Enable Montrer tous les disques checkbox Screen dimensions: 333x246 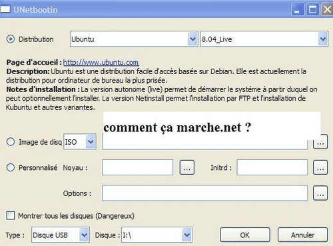(x=11, y=215)
